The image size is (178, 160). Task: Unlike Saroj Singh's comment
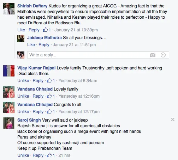pos(23,155)
